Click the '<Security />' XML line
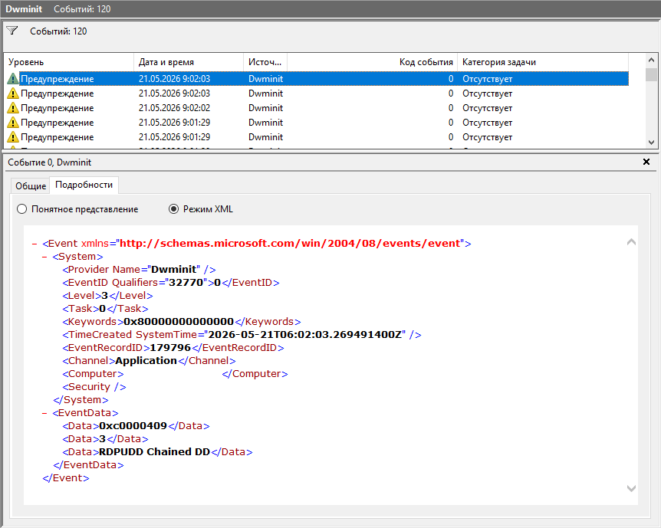The image size is (661, 528). (94, 387)
